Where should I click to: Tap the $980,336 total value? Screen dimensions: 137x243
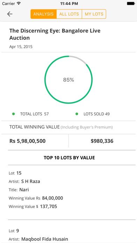(102, 141)
